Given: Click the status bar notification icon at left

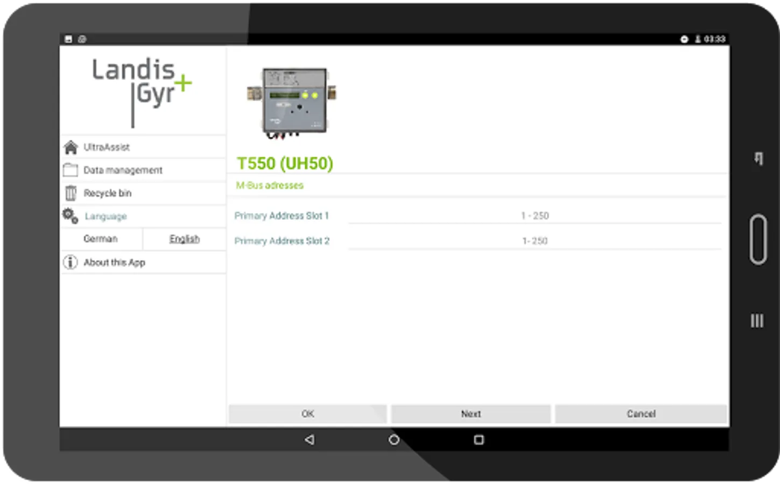Looking at the screenshot, I should [68, 39].
